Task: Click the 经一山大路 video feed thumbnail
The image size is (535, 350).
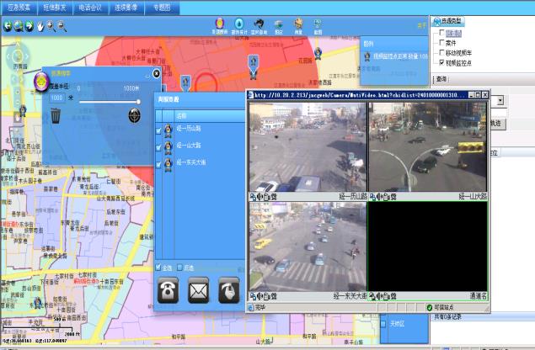Action: tap(428, 147)
